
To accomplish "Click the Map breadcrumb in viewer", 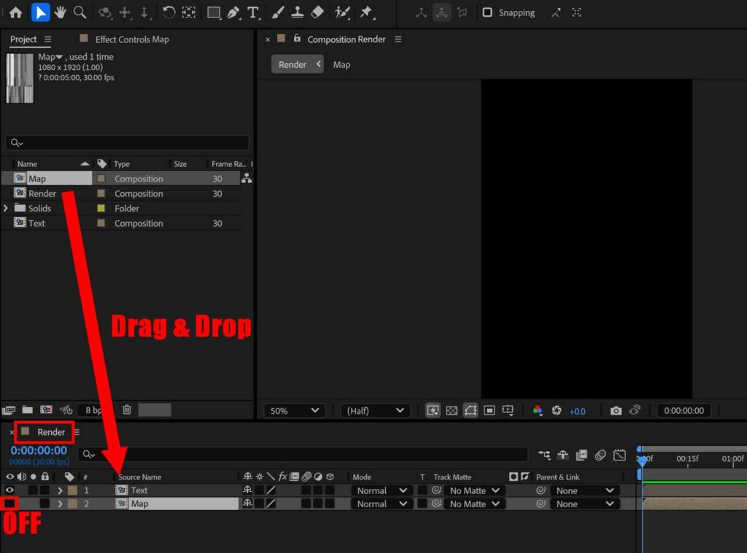I will 341,65.
